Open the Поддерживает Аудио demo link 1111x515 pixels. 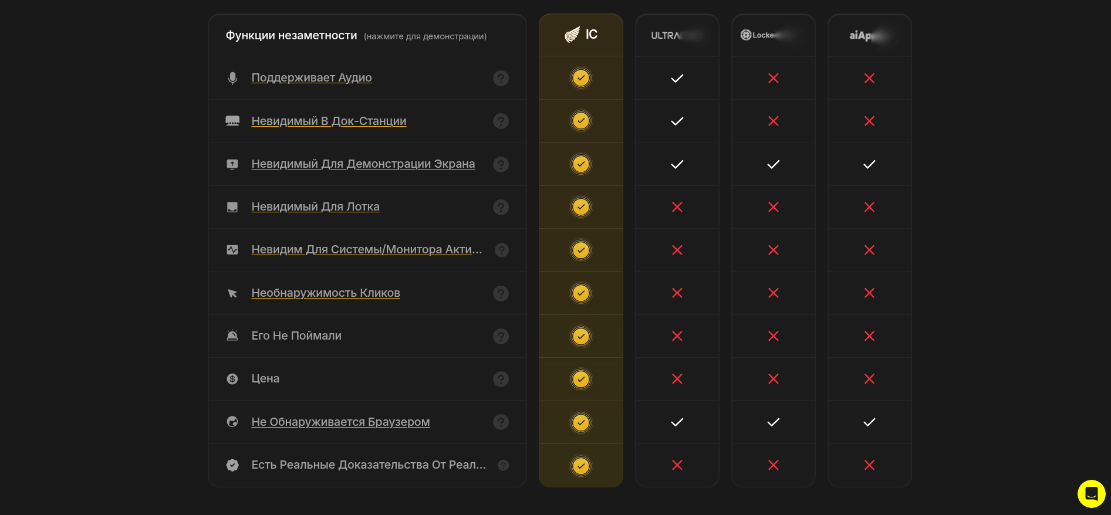(x=311, y=77)
